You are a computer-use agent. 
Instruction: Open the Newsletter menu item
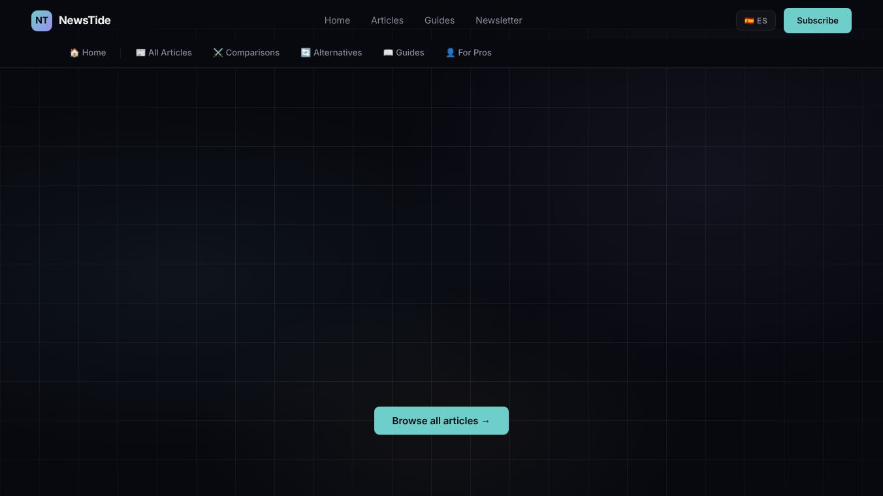(x=499, y=20)
